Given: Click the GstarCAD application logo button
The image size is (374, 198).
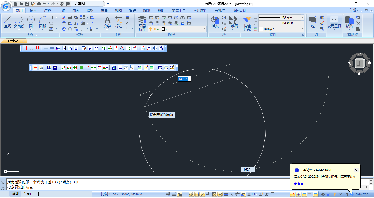Looking at the screenshot, I should pos(6,6).
